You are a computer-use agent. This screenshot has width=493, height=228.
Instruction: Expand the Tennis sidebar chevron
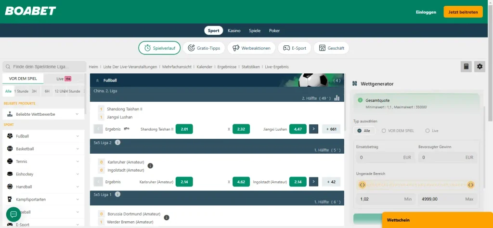[x=78, y=161]
